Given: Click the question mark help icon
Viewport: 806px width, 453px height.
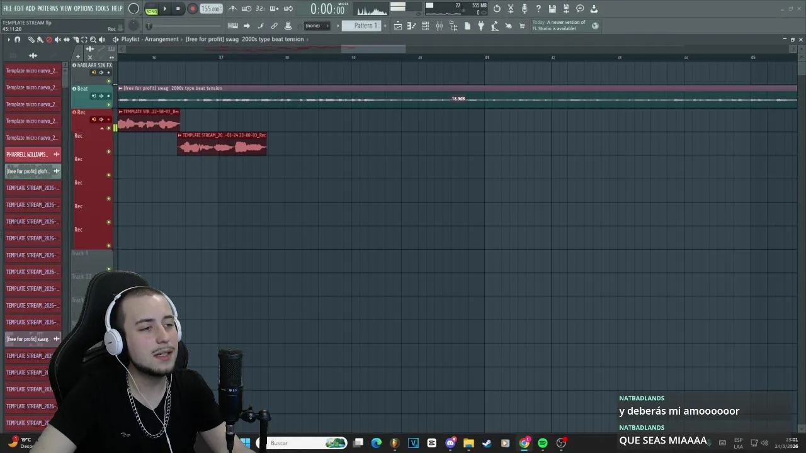Looking at the screenshot, I should [x=538, y=9].
